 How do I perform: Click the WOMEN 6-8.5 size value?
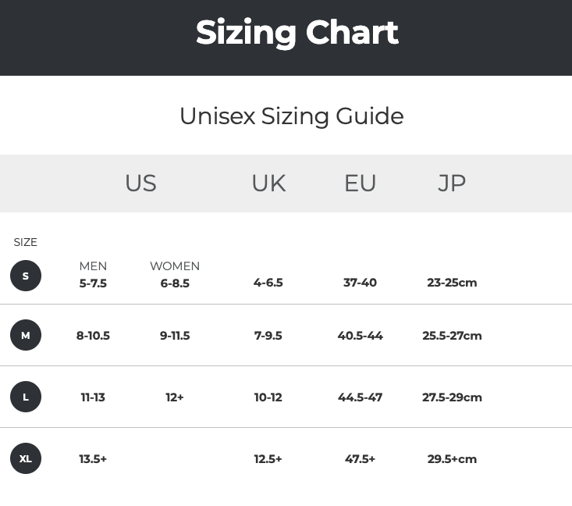175,283
